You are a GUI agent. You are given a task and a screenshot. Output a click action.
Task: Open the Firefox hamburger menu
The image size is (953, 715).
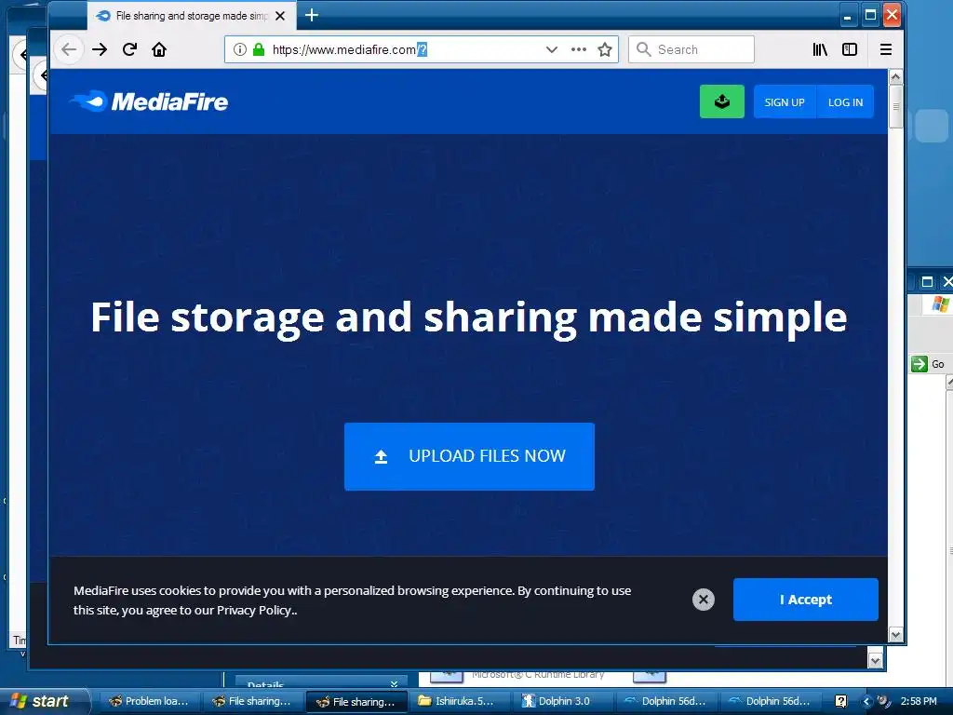(886, 49)
